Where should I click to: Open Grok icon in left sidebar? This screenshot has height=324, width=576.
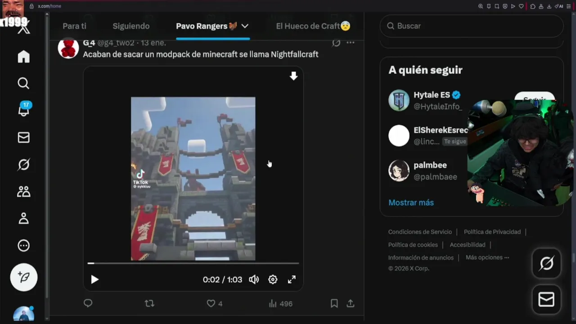pyautogui.click(x=23, y=165)
